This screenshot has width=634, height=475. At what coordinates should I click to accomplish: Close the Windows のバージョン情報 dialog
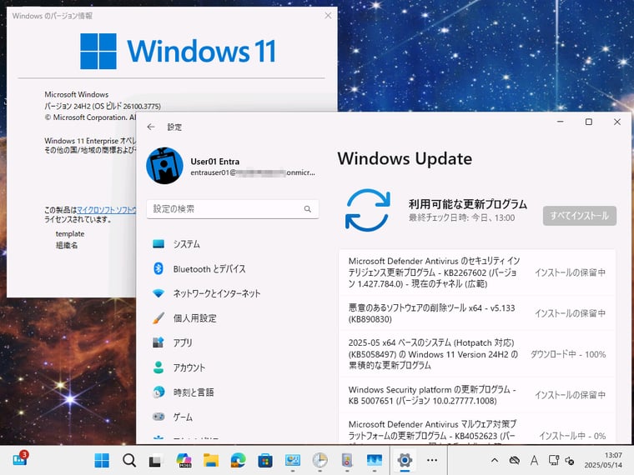point(328,15)
